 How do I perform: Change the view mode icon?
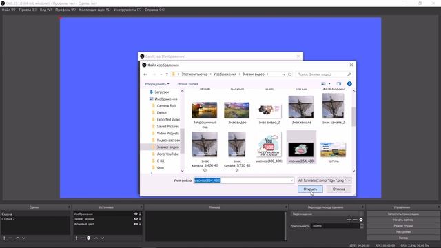pyautogui.click(x=323, y=84)
